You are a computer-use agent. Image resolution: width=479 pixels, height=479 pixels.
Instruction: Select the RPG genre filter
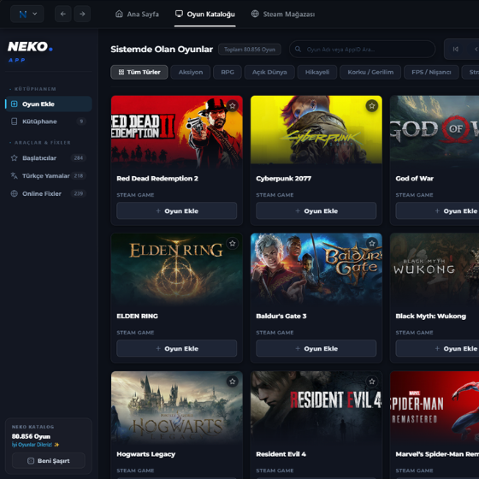228,72
